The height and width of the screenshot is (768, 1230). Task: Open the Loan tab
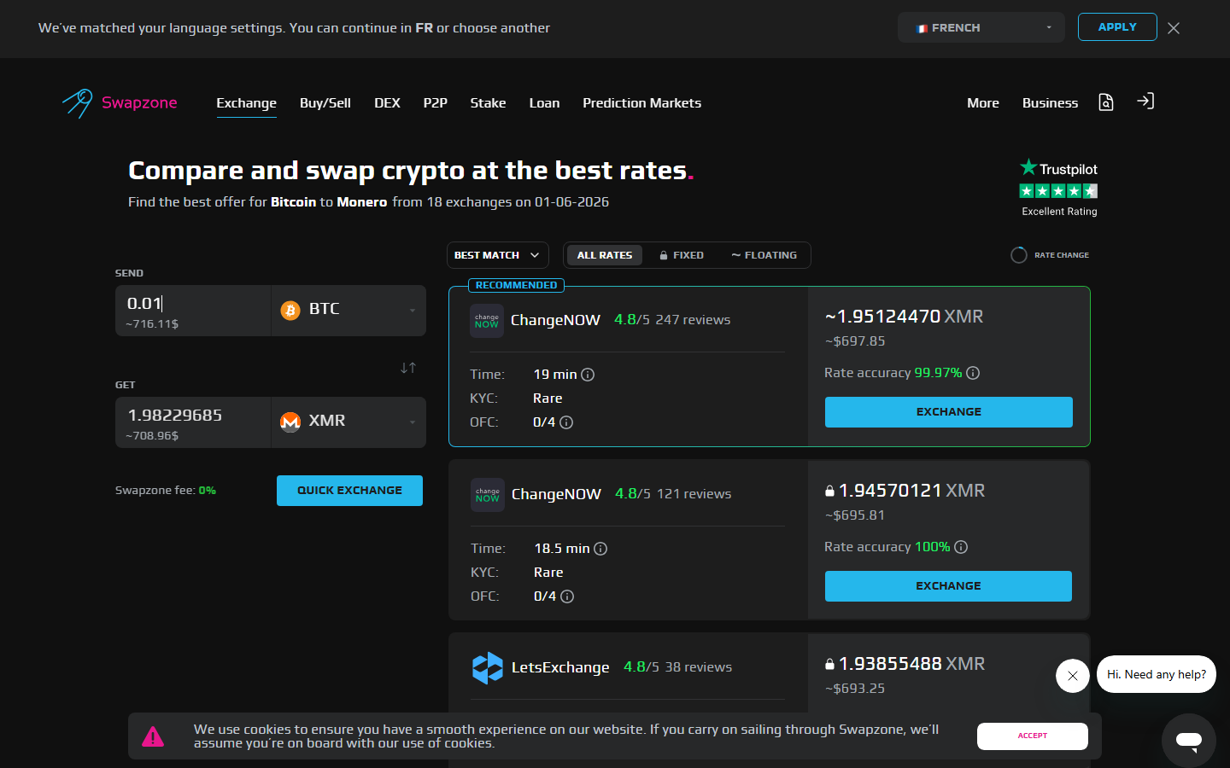(x=544, y=103)
